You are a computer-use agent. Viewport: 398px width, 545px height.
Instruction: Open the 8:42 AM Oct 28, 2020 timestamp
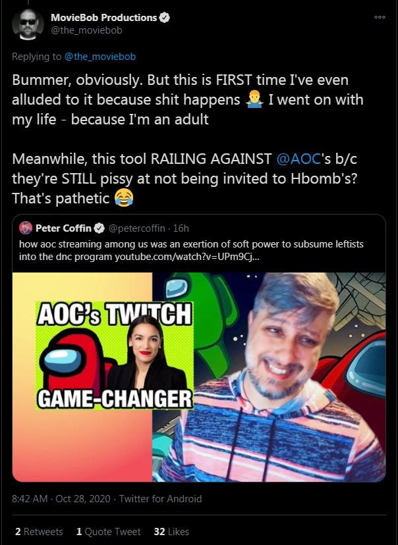[x=61, y=499]
